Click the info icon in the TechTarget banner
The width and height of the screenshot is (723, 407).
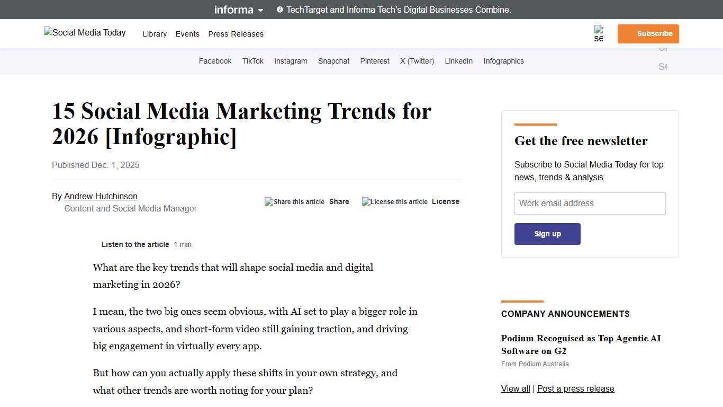[x=279, y=10]
